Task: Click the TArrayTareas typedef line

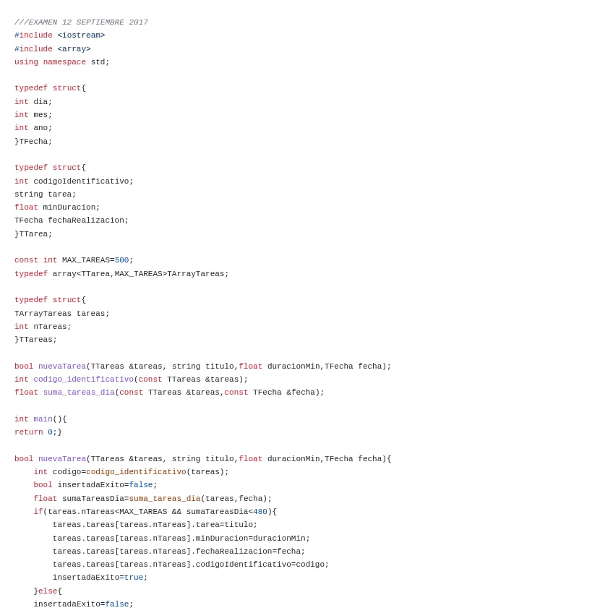Action: (x=121, y=274)
